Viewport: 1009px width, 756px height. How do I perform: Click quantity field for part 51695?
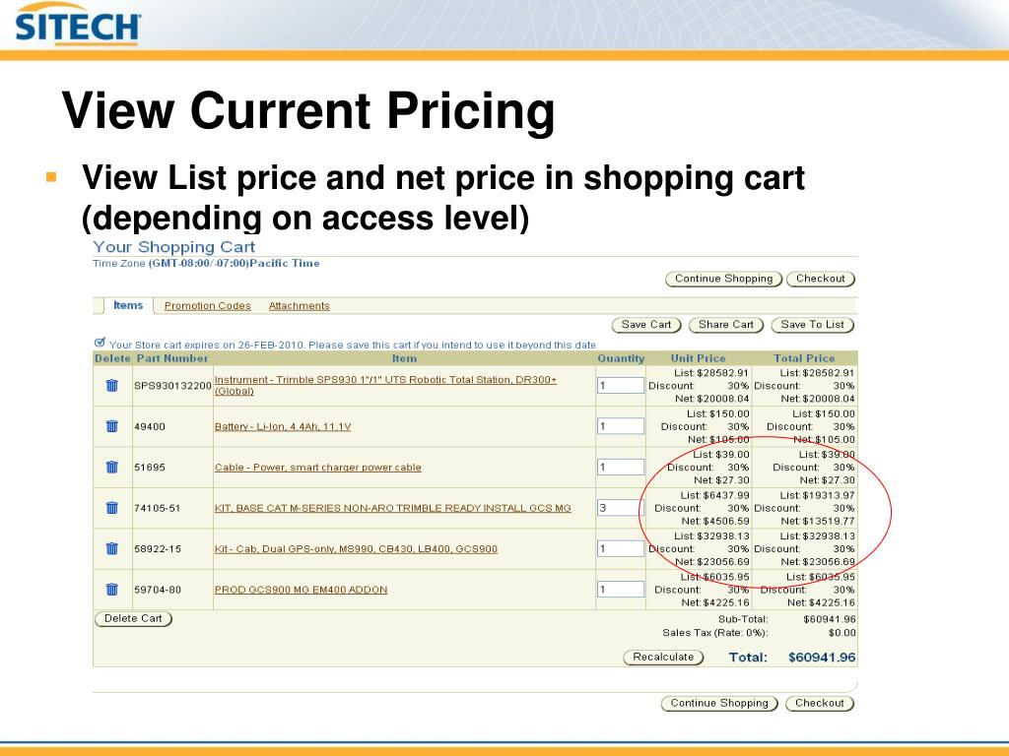tap(621, 467)
